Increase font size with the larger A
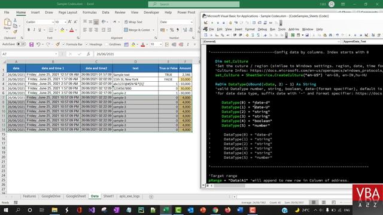Image resolution: width=383 pixels, height=215 pixels. [x=69, y=22]
